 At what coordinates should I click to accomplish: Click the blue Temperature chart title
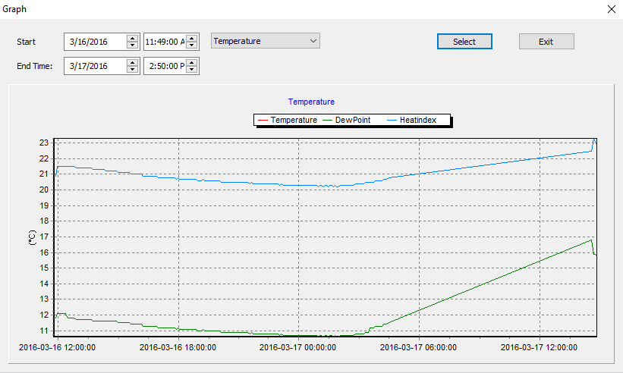click(x=311, y=102)
